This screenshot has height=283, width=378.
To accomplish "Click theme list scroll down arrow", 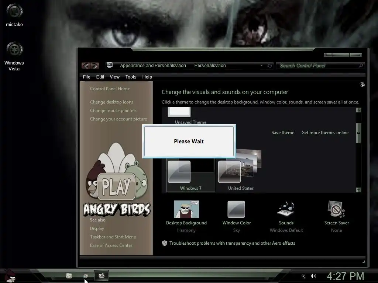I will 358,190.
